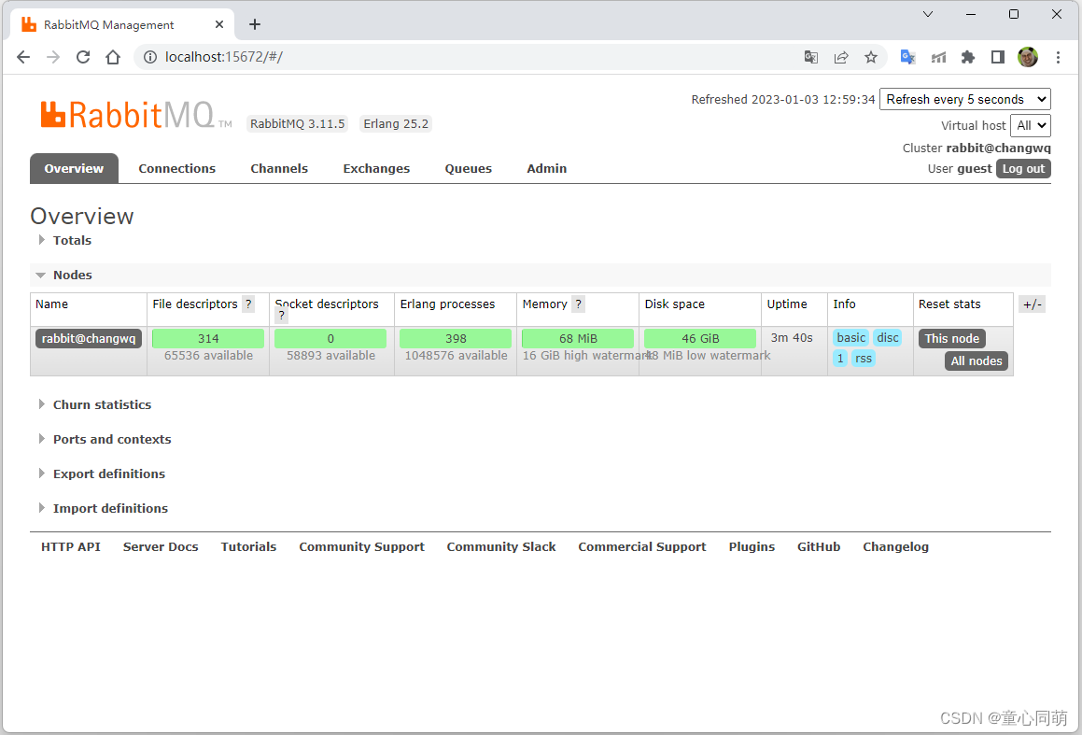Open the 'rss' link in the Info column
Viewport: 1082px width, 735px height.
[863, 358]
